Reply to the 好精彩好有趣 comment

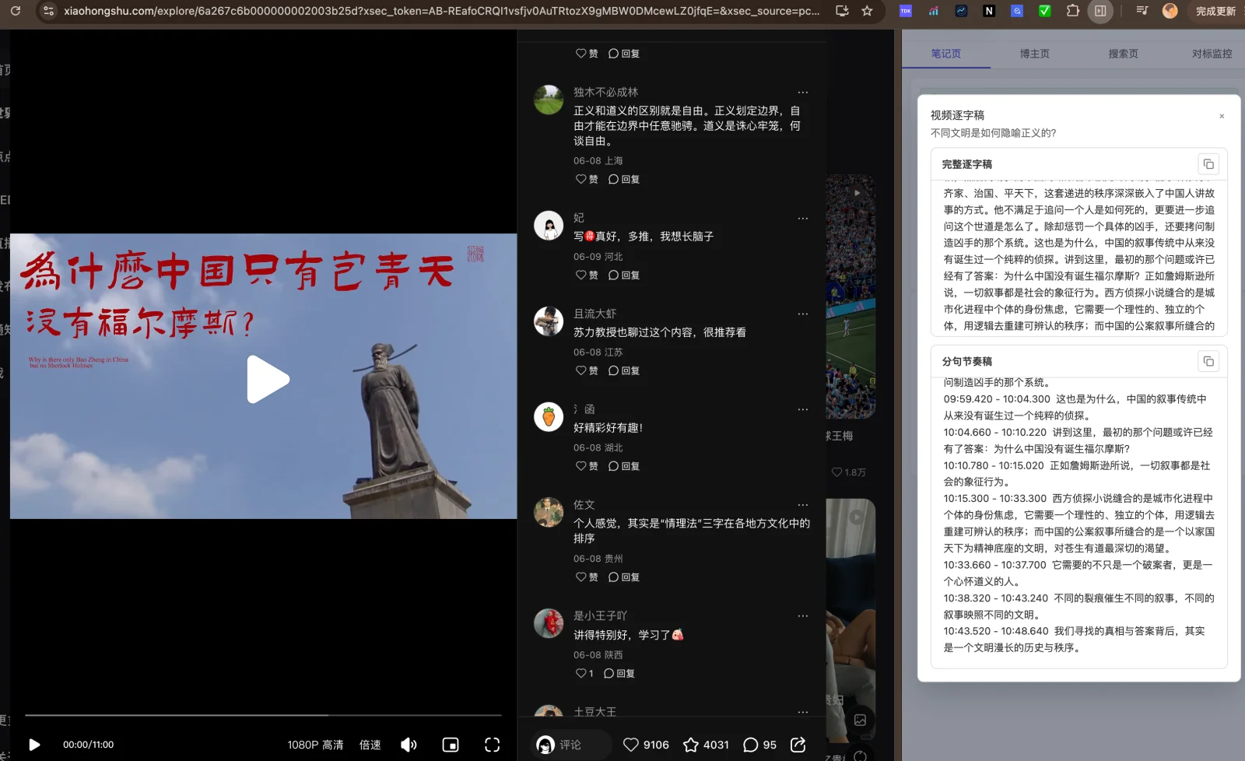pos(624,466)
